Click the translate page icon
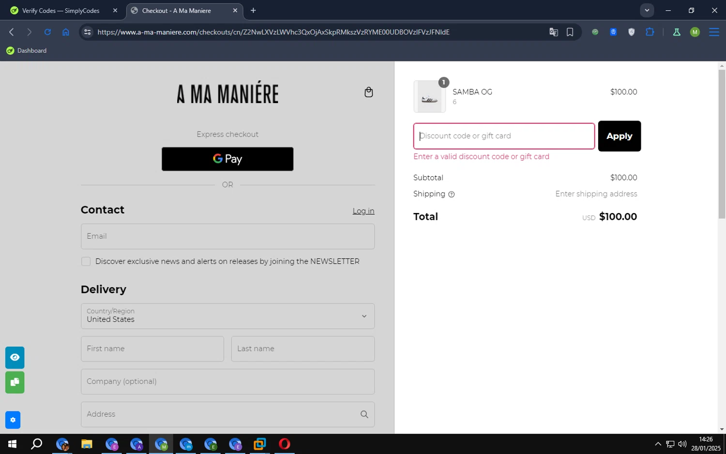The width and height of the screenshot is (726, 454). [x=554, y=32]
